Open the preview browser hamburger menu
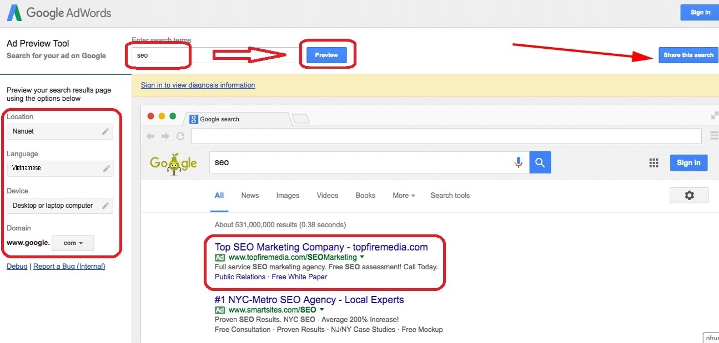Image resolution: width=719 pixels, height=343 pixels. tap(715, 136)
